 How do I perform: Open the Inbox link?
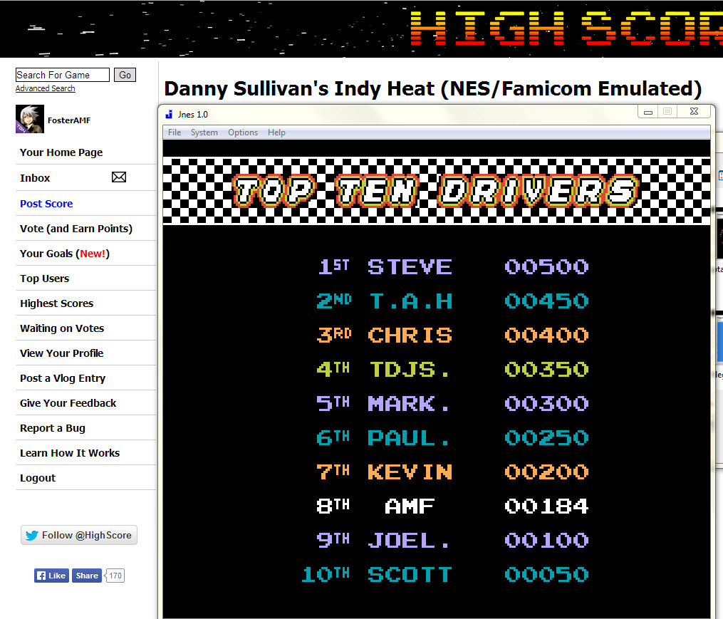[x=35, y=178]
